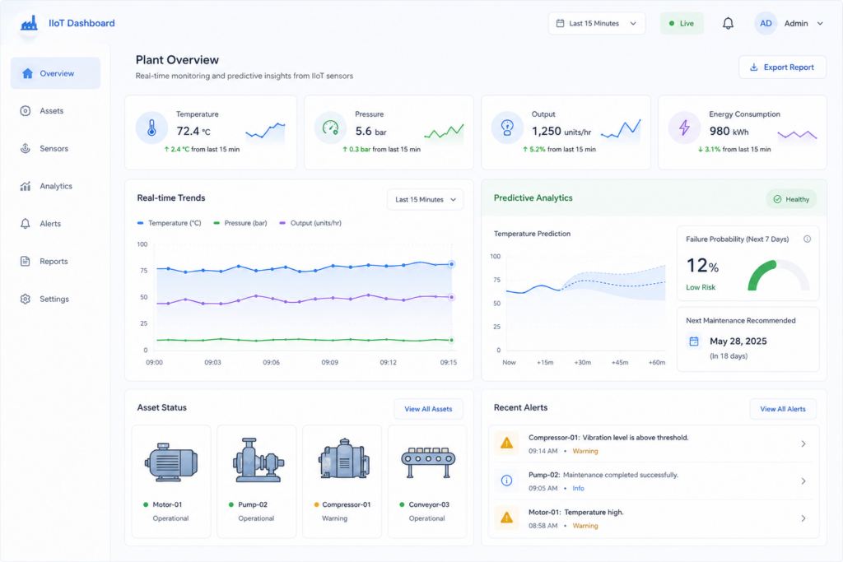This screenshot has height=562, width=843.
Task: Click the 12% failure probability value
Action: click(x=703, y=266)
